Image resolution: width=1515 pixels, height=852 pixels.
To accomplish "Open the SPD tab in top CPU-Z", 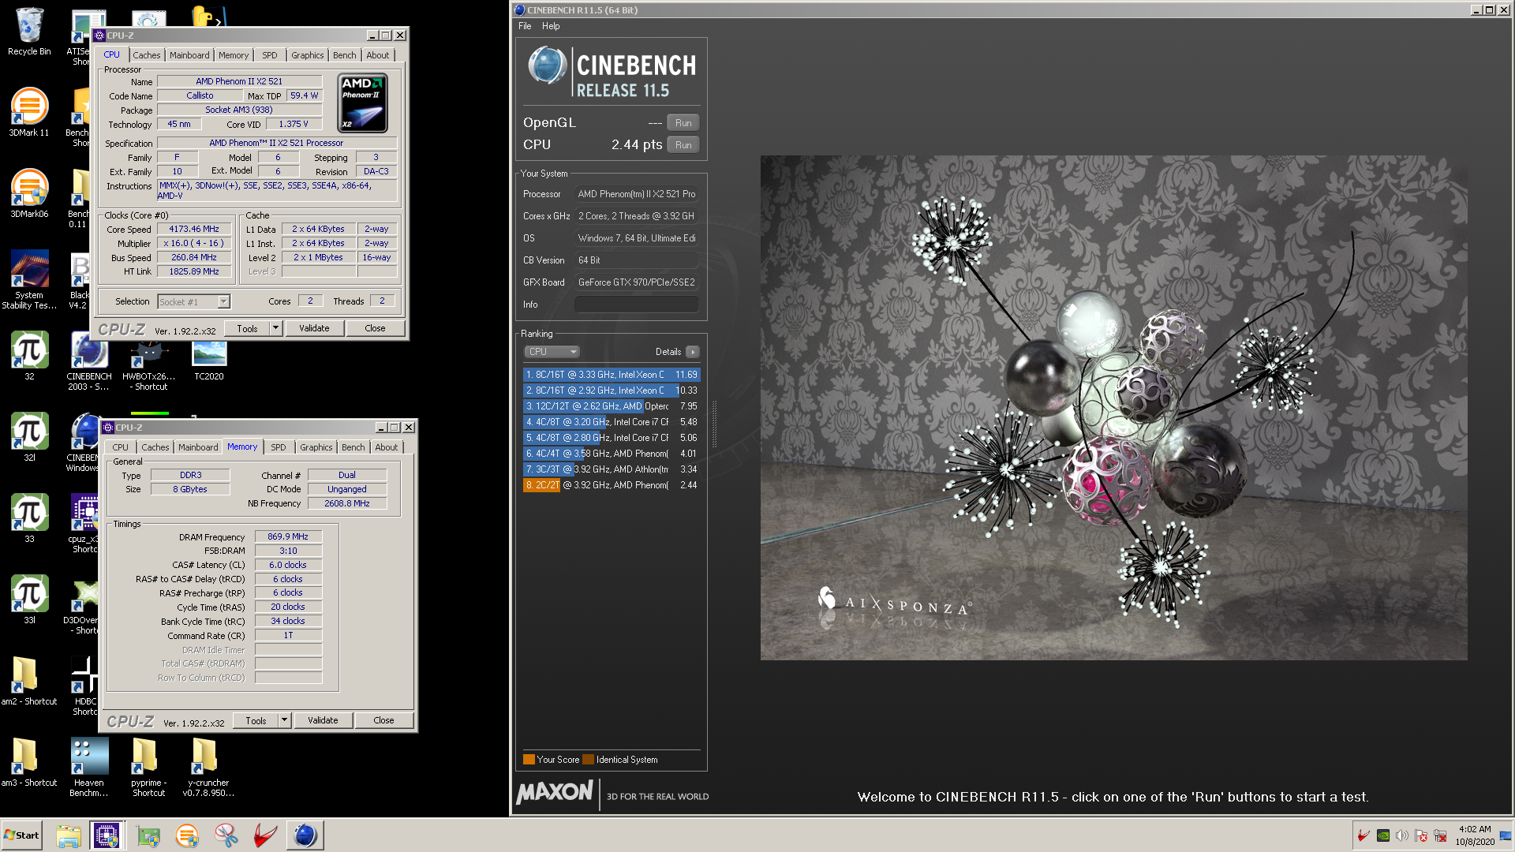I will click(270, 55).
